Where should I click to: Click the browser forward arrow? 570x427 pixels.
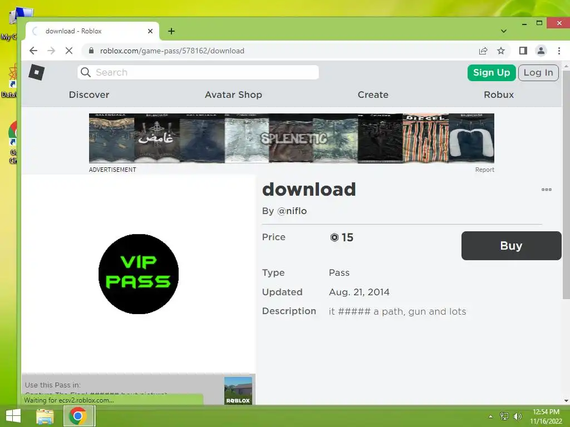(51, 51)
